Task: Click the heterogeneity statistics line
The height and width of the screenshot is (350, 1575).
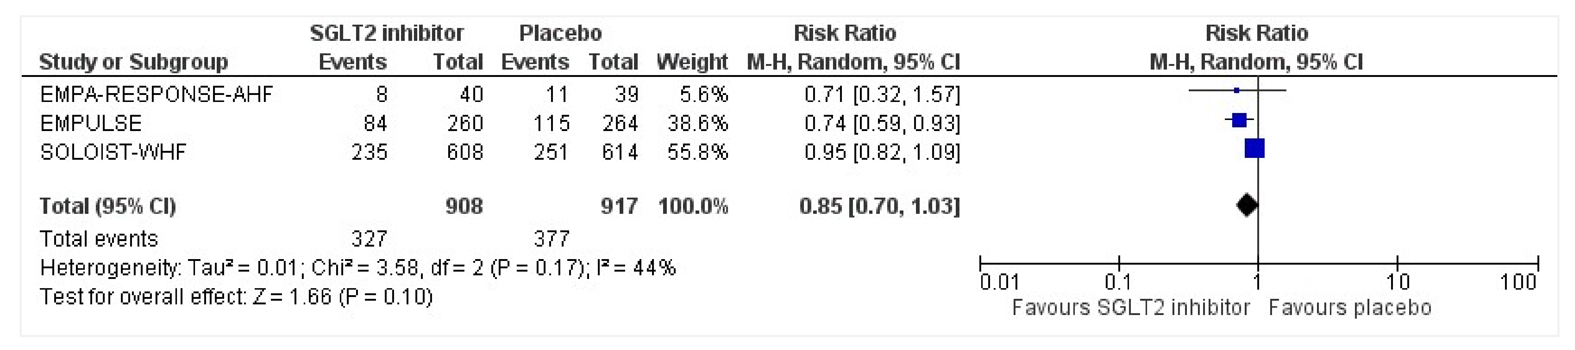Action: coord(358,268)
